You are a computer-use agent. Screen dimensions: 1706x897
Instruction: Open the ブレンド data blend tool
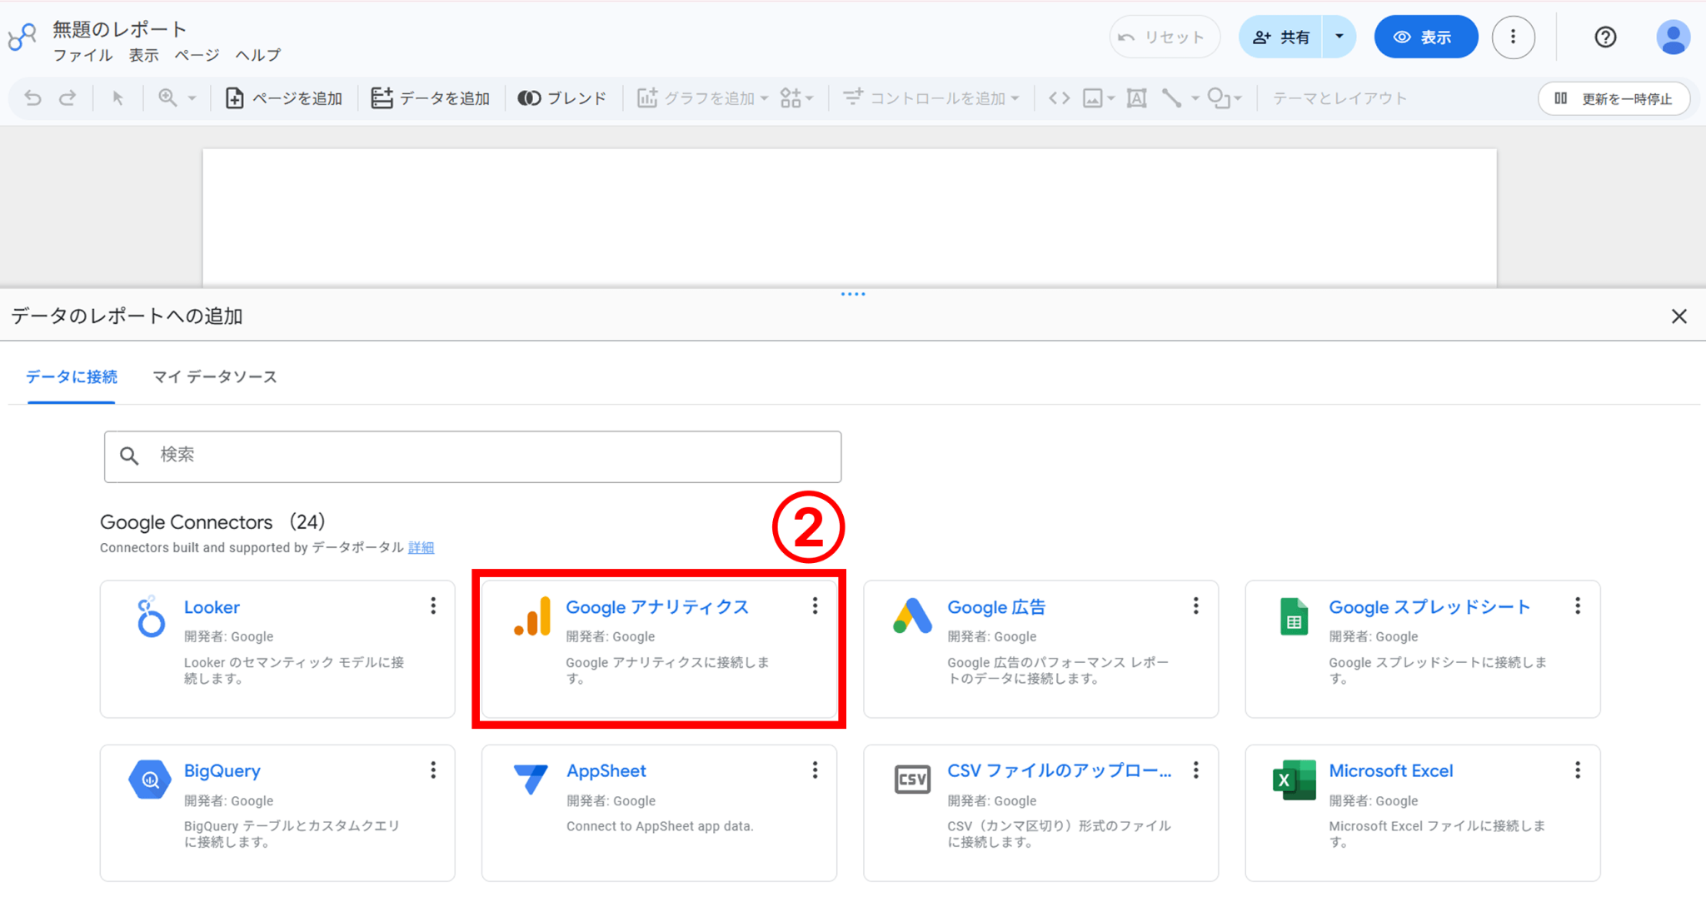(x=562, y=98)
